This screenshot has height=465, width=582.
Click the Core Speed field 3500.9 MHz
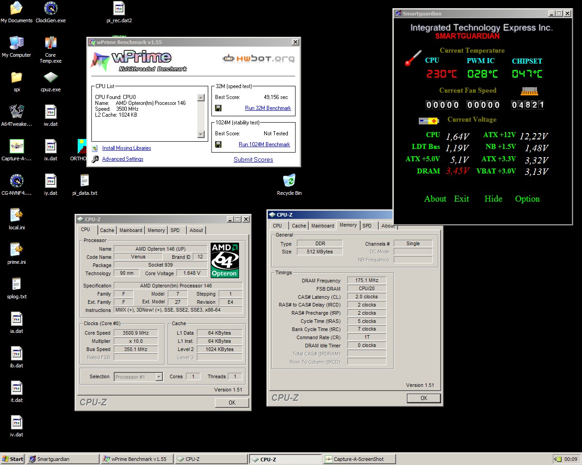coord(135,333)
